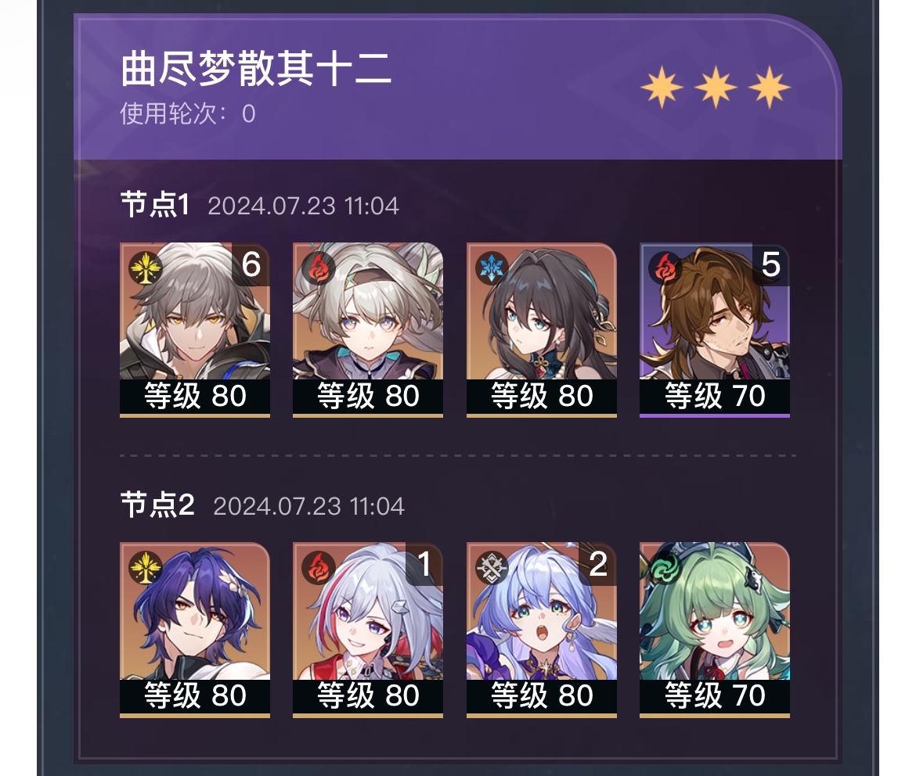Click the Physical element icon on blue-haired character
This screenshot has width=916, height=776.
(492, 568)
